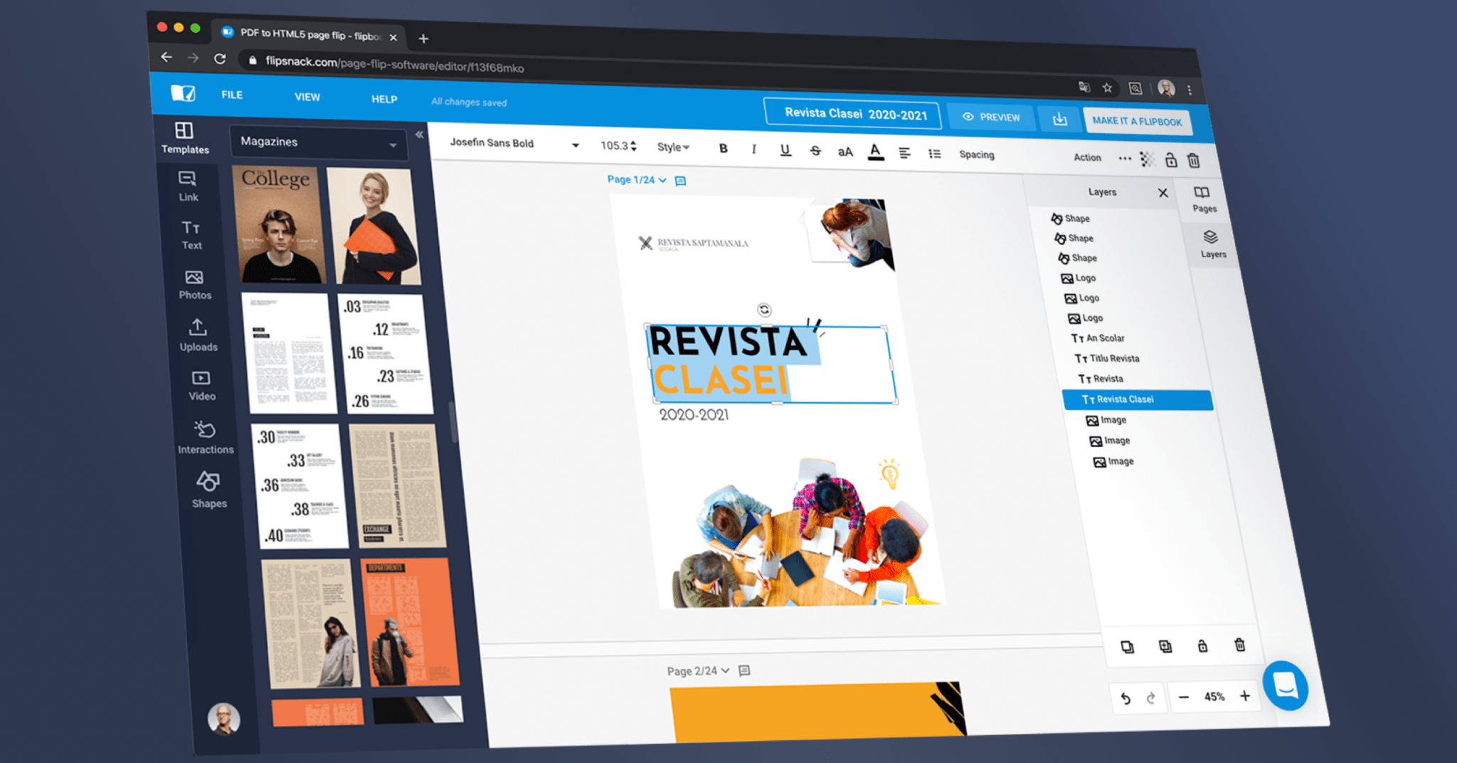The image size is (1457, 763).
Task: Open the Pages panel
Action: point(1203,199)
